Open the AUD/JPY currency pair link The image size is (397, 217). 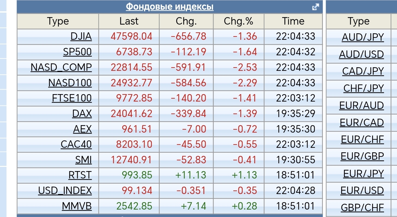click(x=363, y=38)
